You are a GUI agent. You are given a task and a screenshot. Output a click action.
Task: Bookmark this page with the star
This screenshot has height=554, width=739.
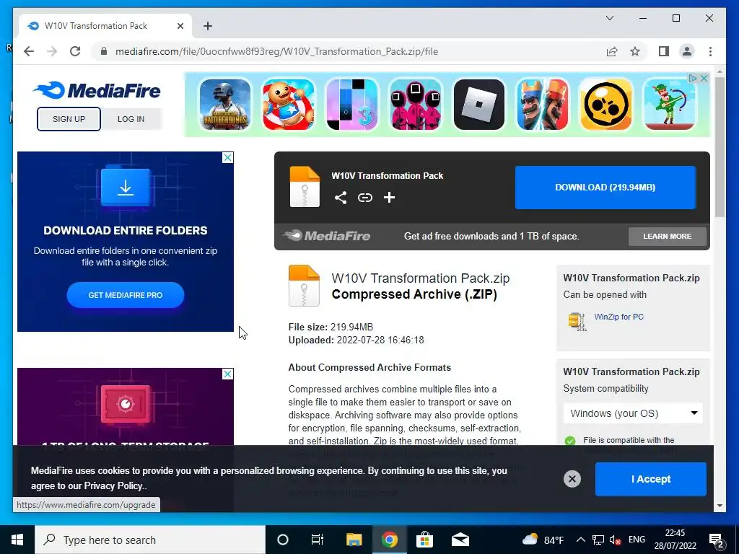(x=635, y=51)
